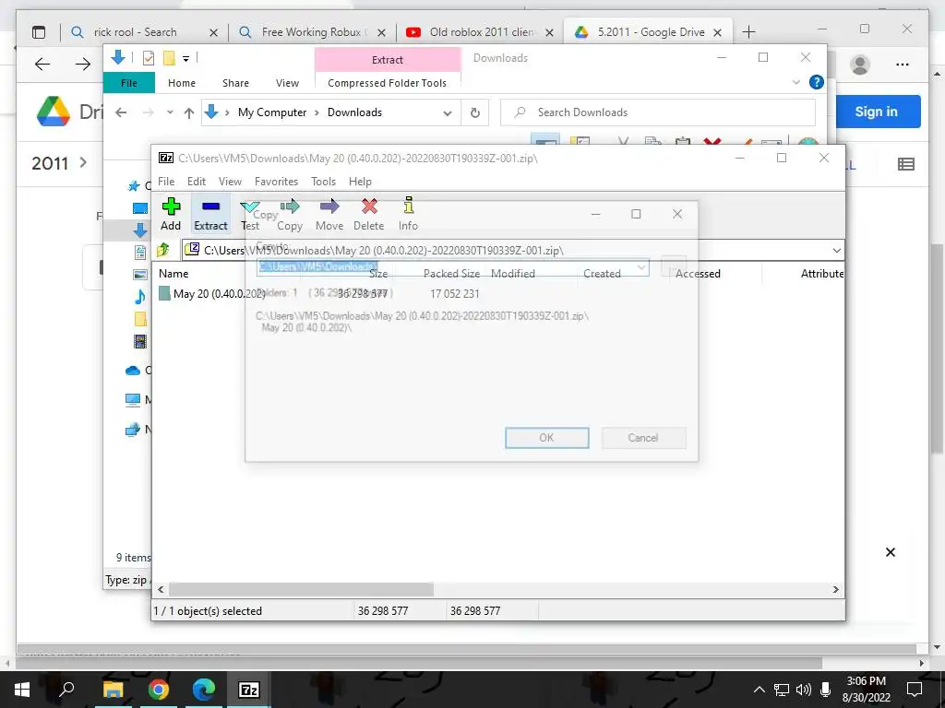945x708 pixels.
Task: Click the 2011 breadcrumb in Google Drive
Action: (x=50, y=163)
